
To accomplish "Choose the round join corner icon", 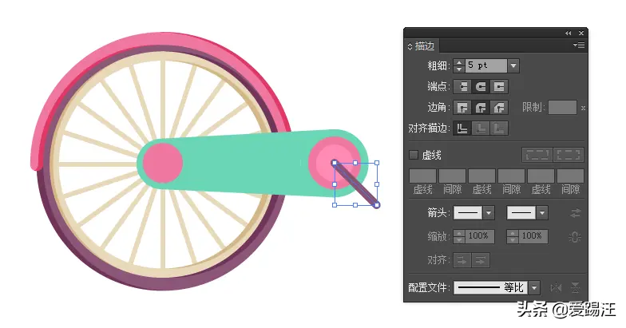I will [x=481, y=107].
